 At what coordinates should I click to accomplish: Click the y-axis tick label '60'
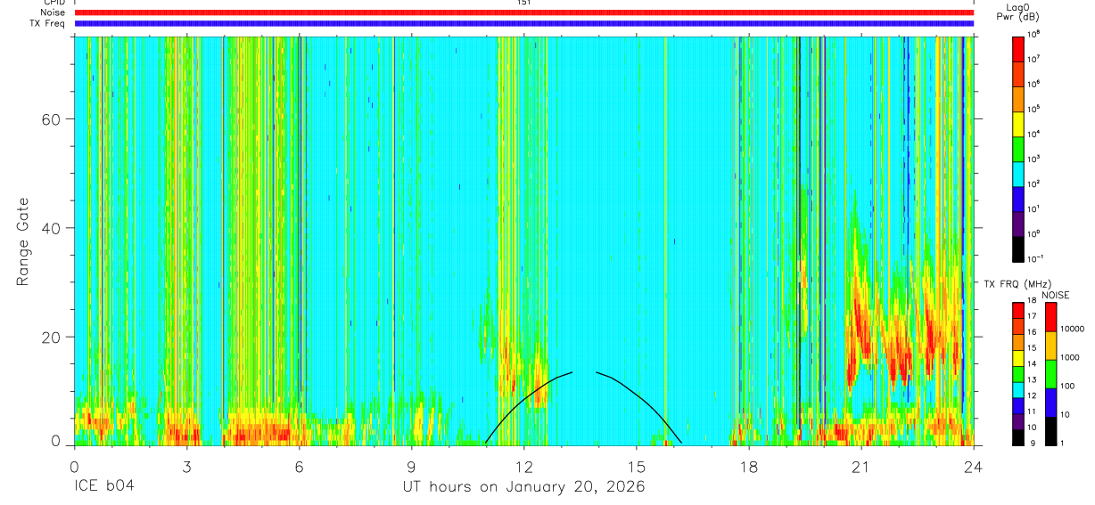(x=50, y=118)
